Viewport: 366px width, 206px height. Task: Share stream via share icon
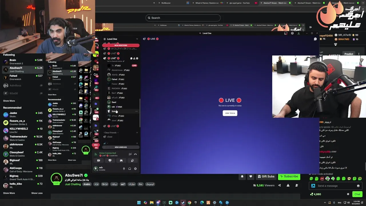click(279, 185)
